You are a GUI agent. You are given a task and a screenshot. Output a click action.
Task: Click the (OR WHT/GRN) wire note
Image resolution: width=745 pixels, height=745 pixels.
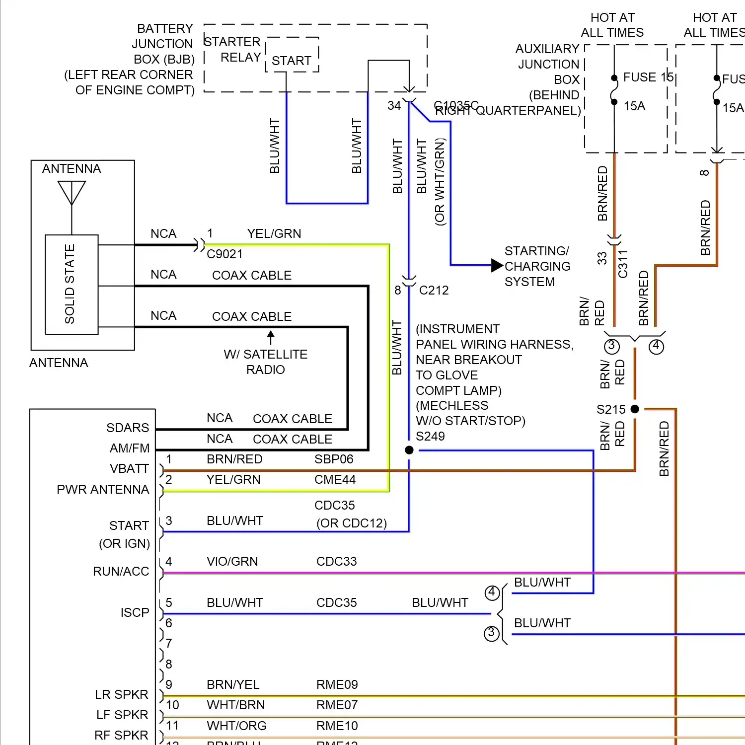pyautogui.click(x=440, y=182)
